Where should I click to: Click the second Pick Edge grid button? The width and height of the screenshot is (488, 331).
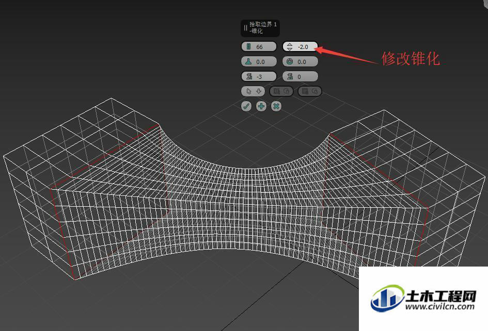(x=310, y=91)
